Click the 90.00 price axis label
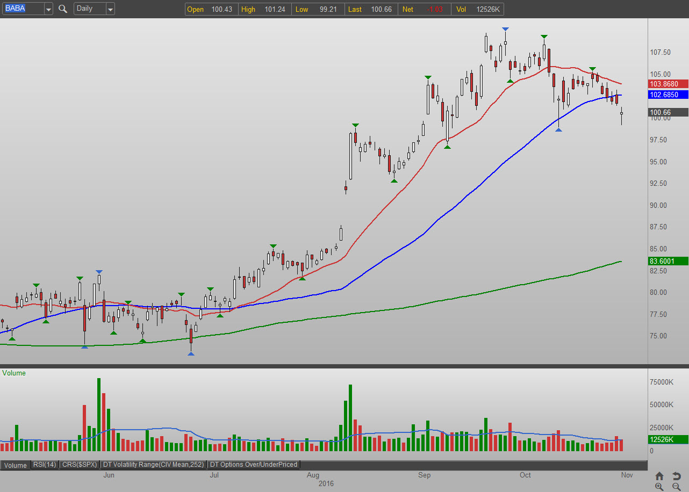689x492 pixels. tap(658, 205)
